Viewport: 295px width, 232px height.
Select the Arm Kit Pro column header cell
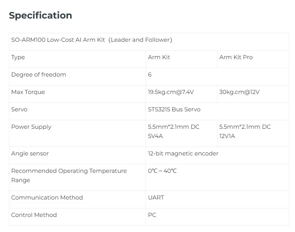(236, 57)
